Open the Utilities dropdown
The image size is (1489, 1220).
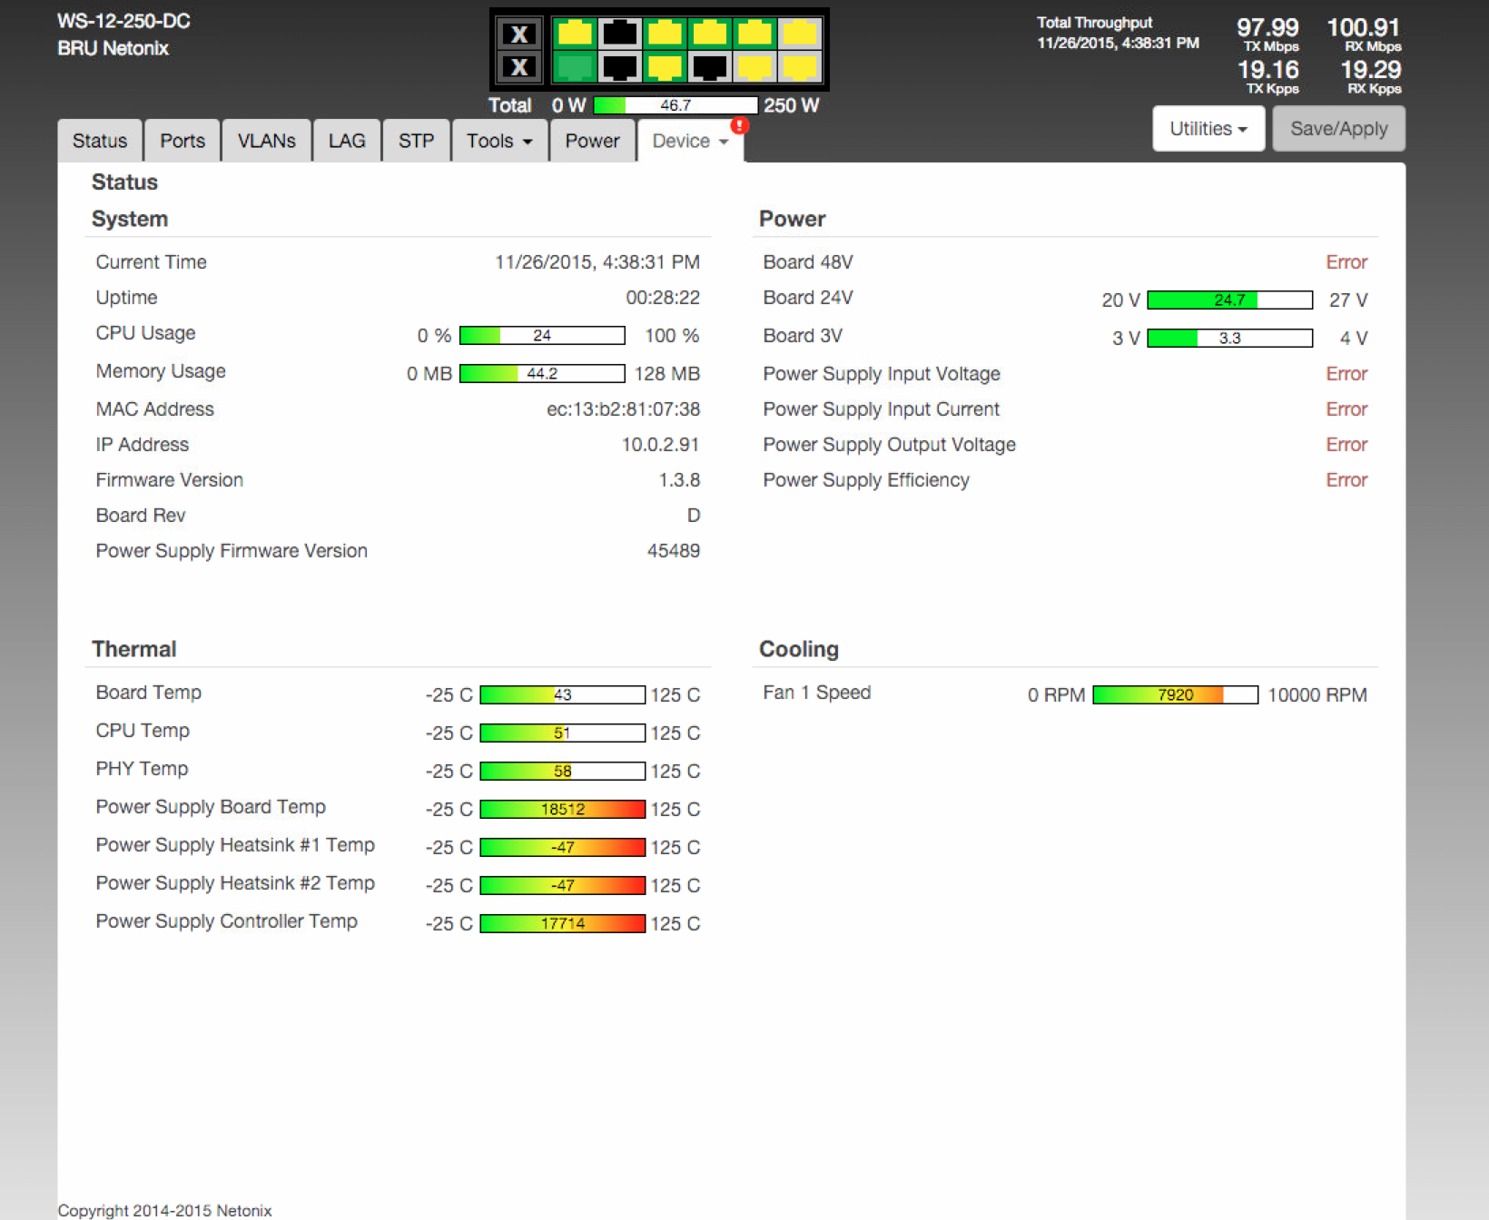click(1208, 128)
